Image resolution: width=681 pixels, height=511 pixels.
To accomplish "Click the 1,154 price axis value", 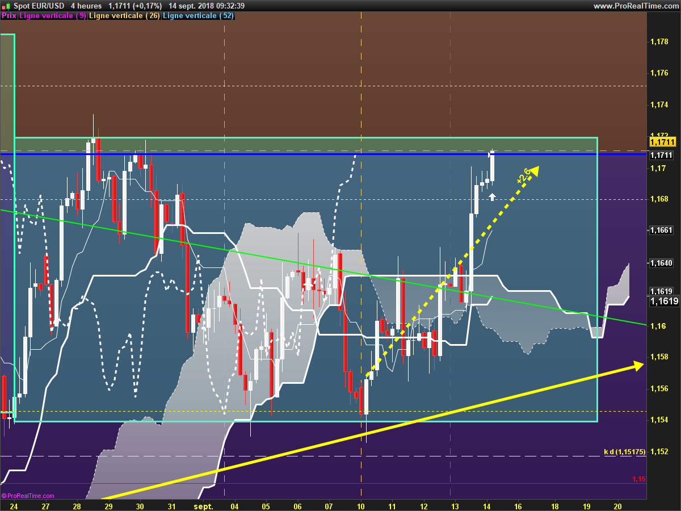I will click(659, 420).
